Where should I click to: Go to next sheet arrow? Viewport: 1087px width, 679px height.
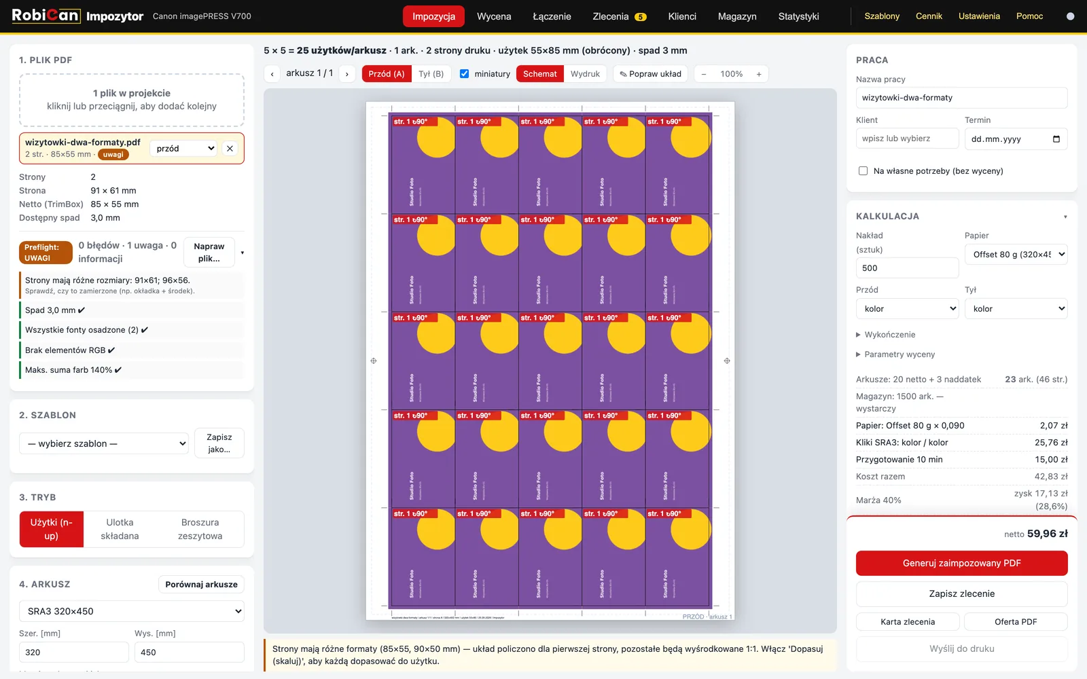pos(347,74)
